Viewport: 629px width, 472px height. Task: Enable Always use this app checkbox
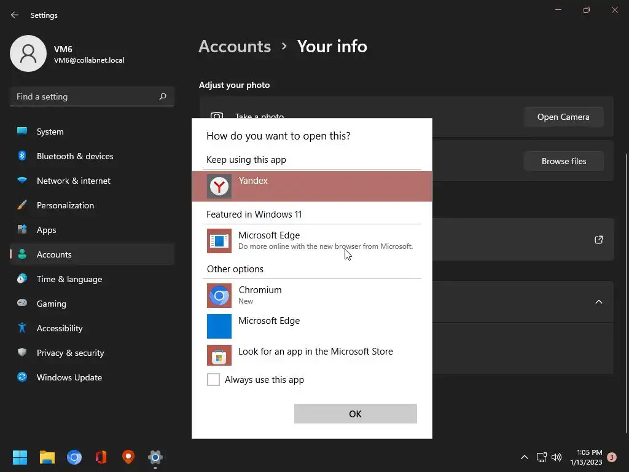point(213,380)
